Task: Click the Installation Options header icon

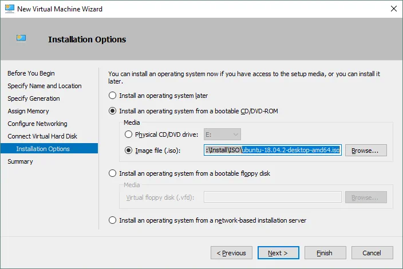Action: coord(21,38)
